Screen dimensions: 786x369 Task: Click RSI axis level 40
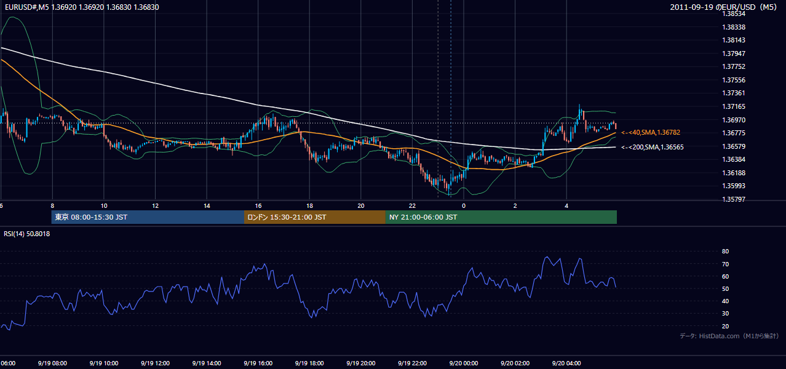(x=725, y=301)
